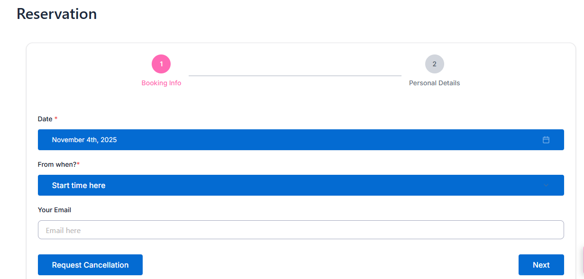Viewport: 584px width, 279px height.
Task: Click the red asterisk beside "From when?"
Action: (78, 164)
